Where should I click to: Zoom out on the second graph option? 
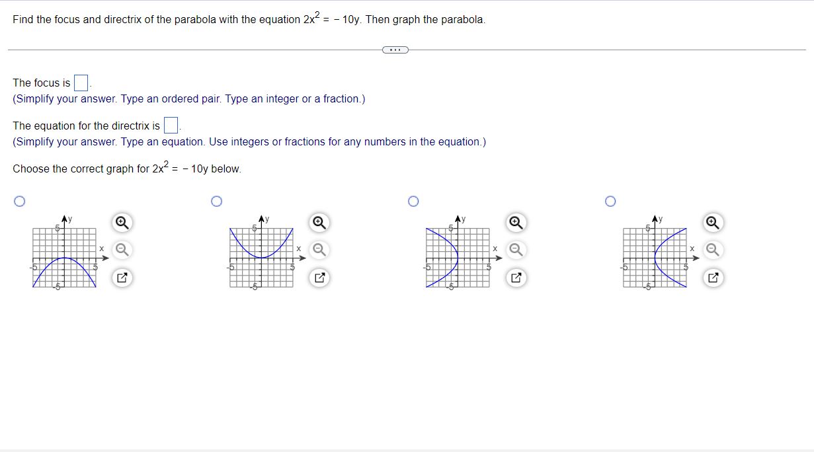[318, 250]
